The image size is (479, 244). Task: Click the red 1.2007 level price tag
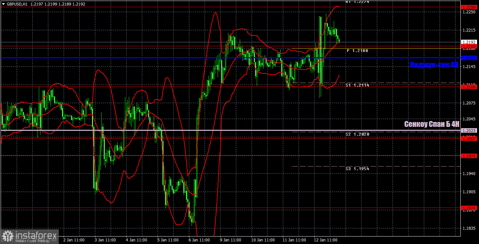(469, 139)
